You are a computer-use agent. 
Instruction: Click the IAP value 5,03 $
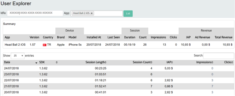tap(169, 68)
